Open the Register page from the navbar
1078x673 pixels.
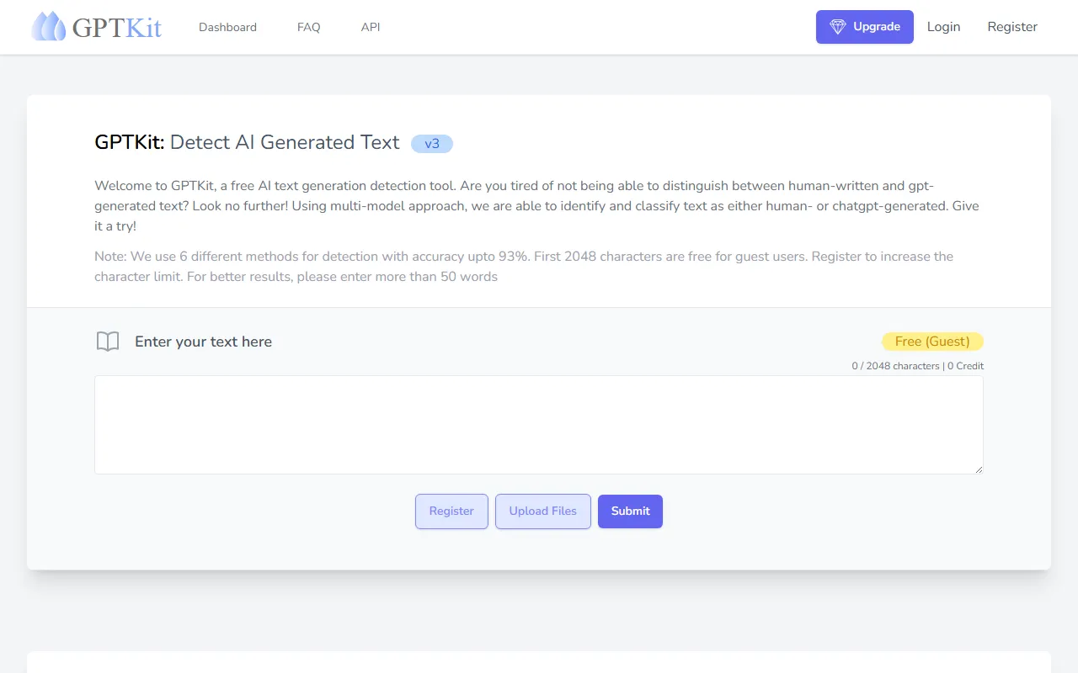click(x=1012, y=26)
